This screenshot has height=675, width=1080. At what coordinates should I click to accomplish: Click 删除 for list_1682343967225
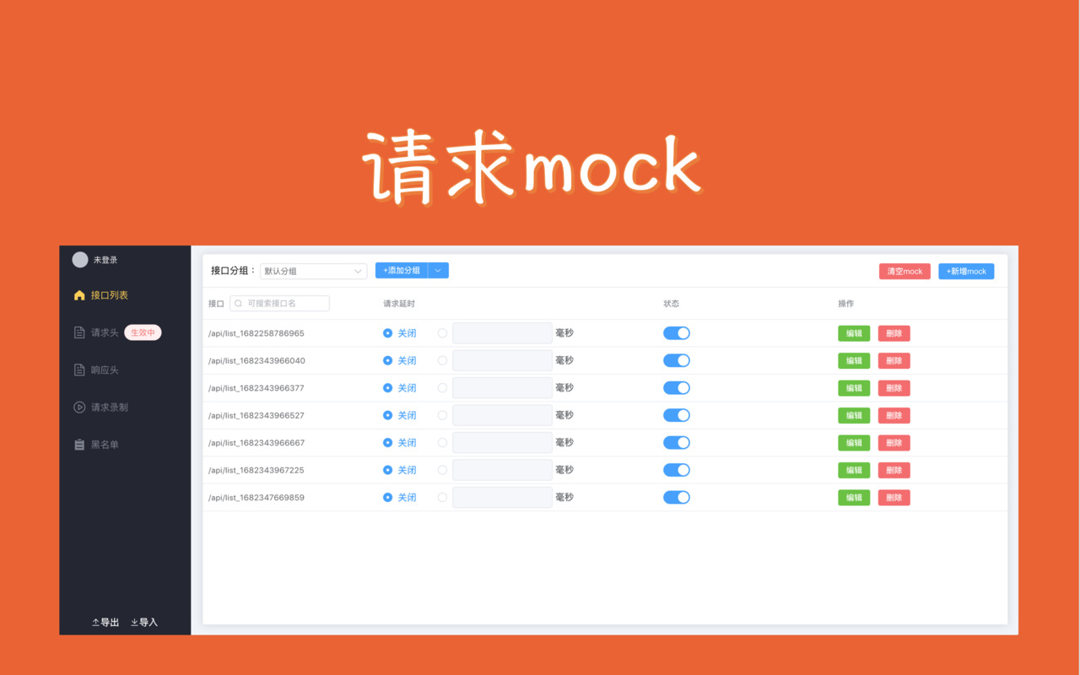(x=894, y=470)
